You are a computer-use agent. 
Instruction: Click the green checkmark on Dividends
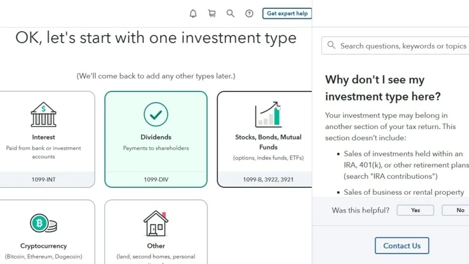[155, 114]
